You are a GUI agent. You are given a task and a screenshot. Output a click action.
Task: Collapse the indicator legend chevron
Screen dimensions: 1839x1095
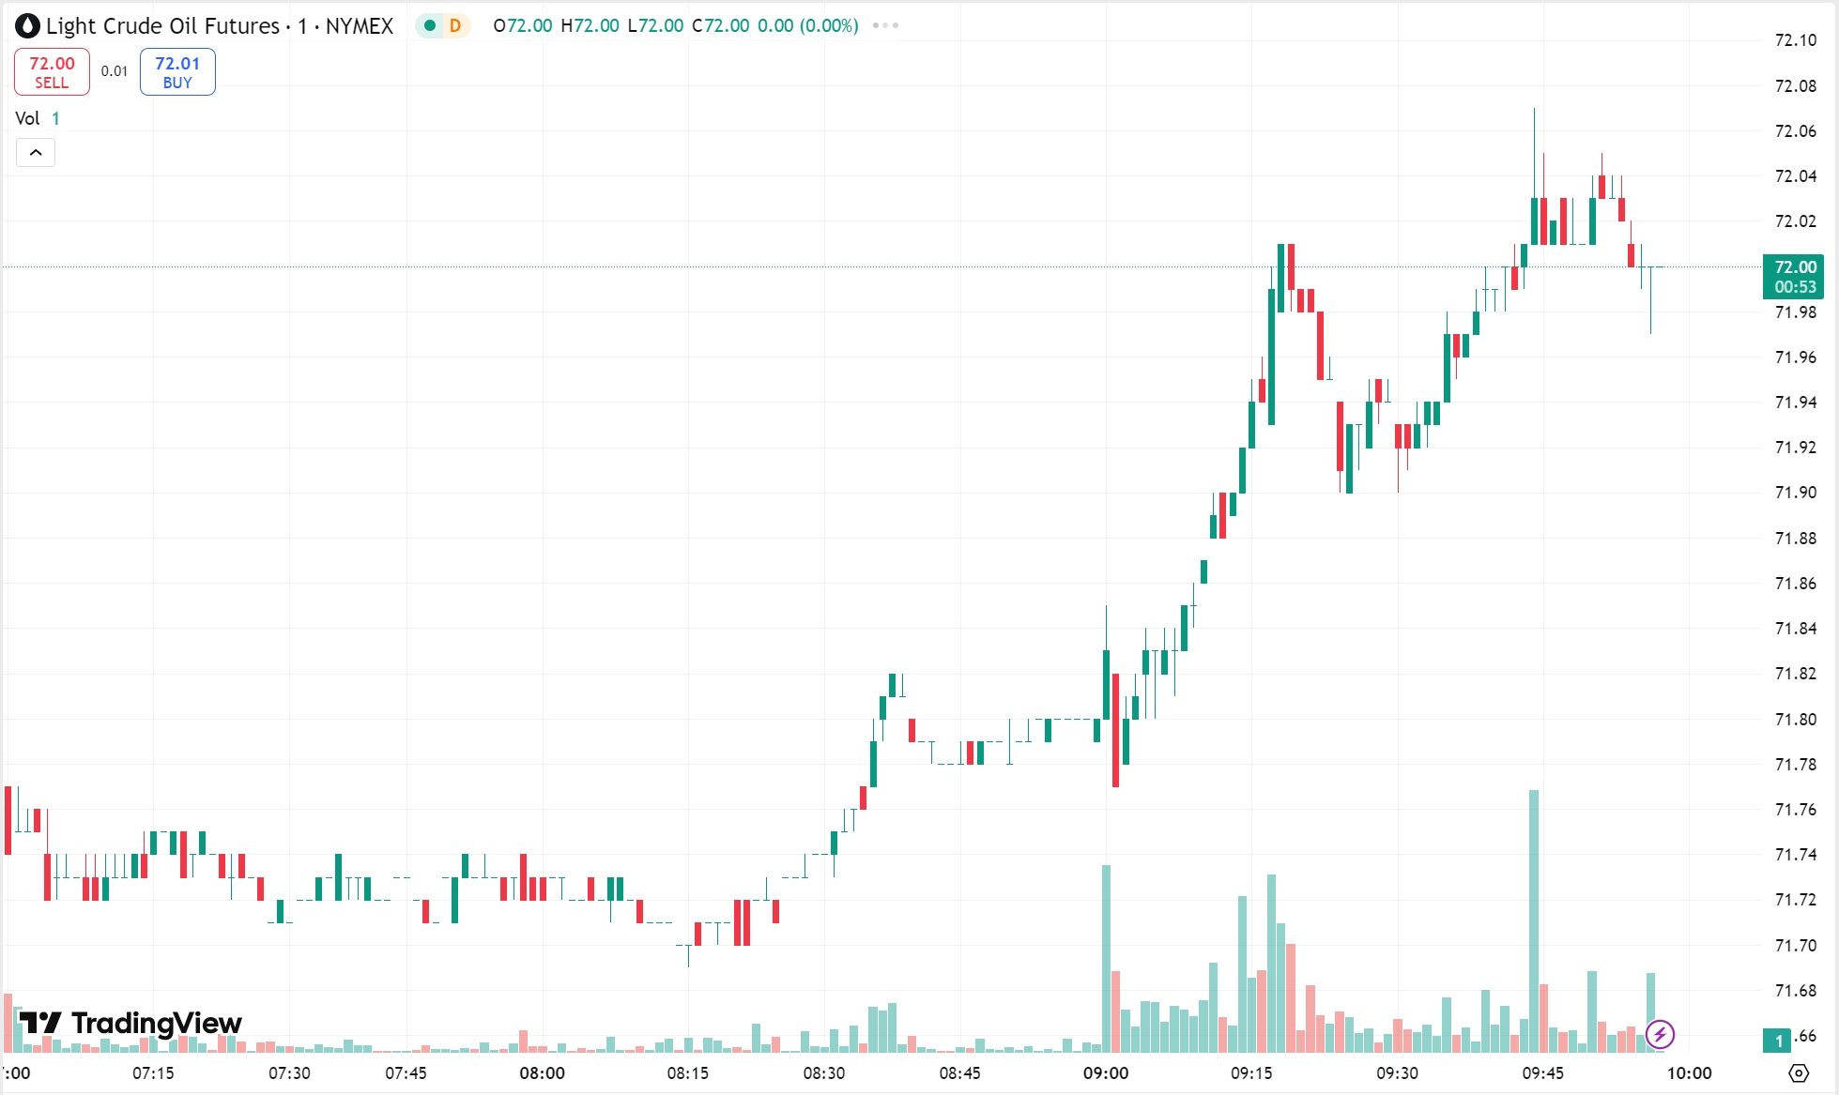pyautogui.click(x=36, y=152)
